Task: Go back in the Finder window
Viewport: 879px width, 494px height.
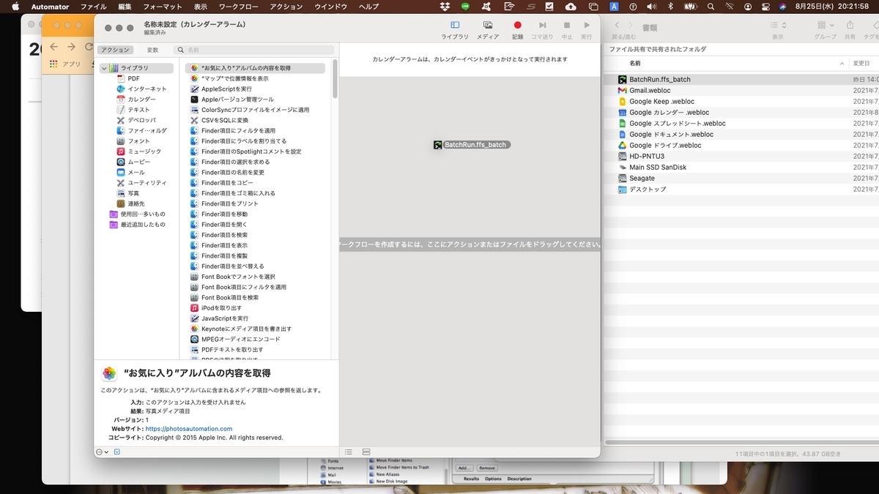Action: click(x=617, y=26)
